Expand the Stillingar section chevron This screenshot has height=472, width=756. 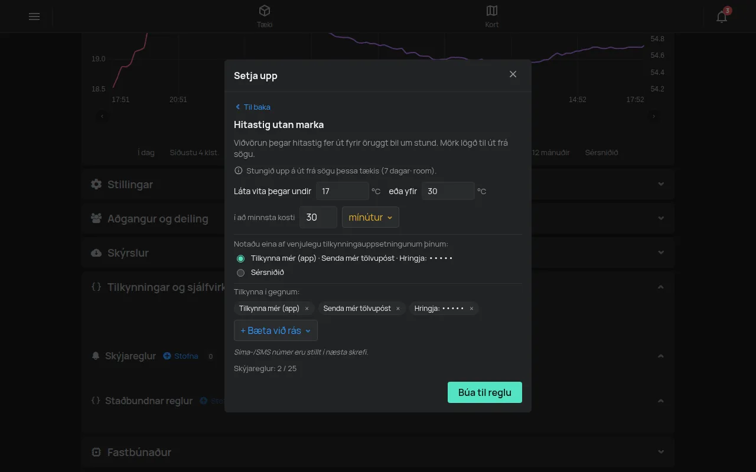tap(661, 184)
